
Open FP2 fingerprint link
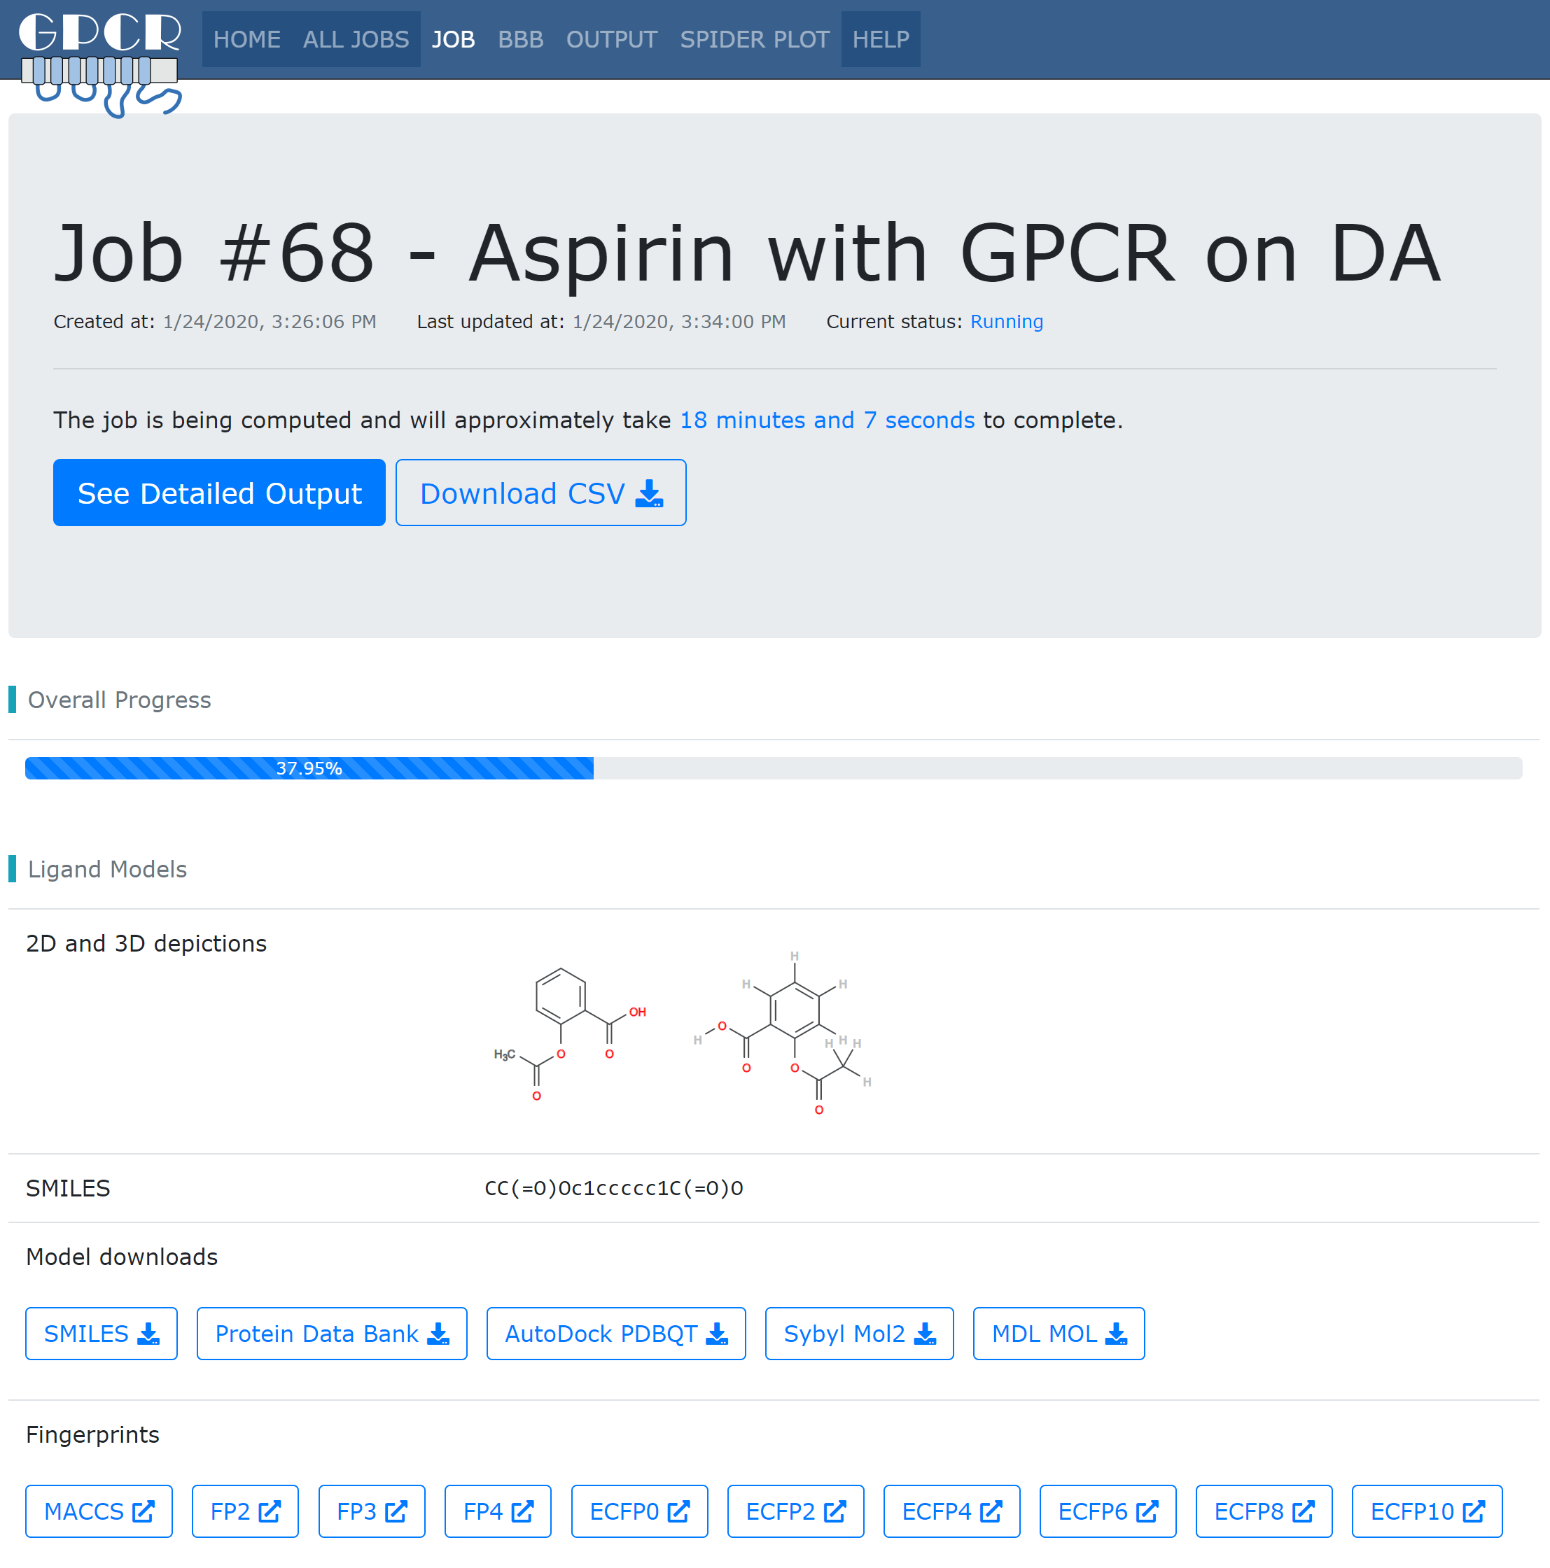(245, 1511)
